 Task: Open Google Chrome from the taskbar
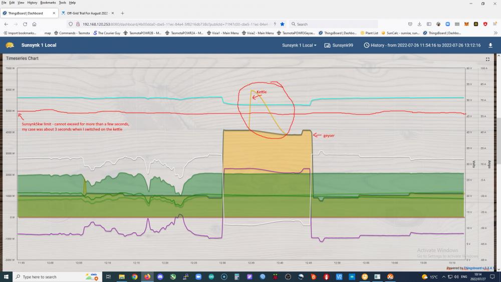134,276
